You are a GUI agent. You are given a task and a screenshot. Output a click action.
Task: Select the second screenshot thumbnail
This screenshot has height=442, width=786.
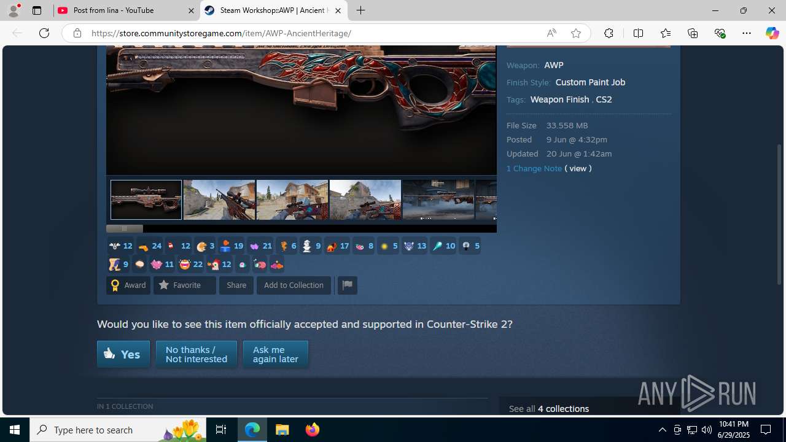tap(219, 200)
